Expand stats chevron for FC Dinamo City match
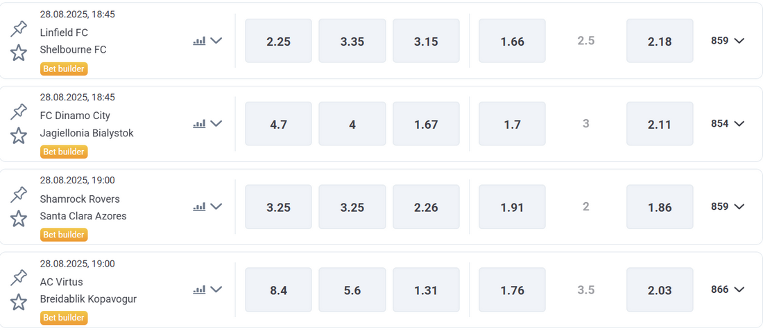The image size is (763, 333). 216,124
